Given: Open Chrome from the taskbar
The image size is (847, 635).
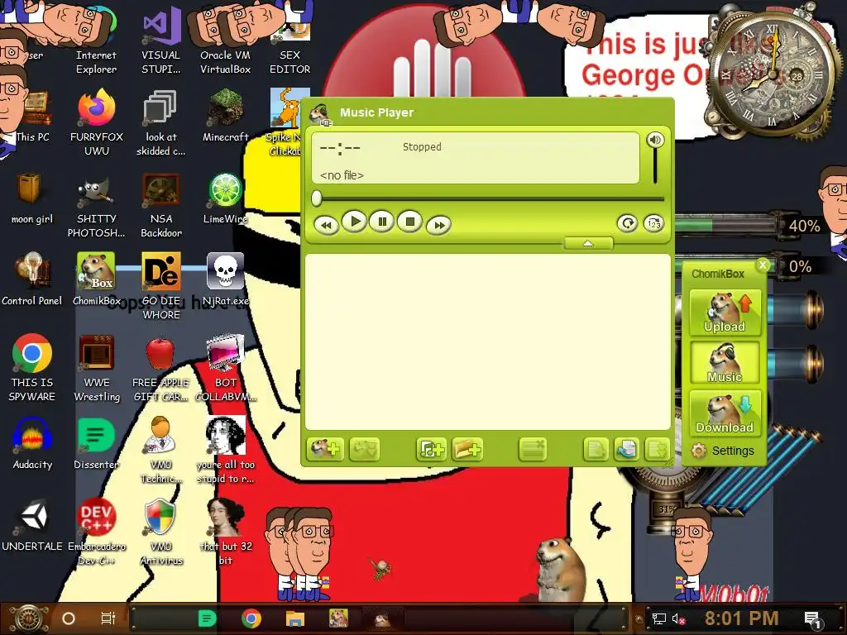Looking at the screenshot, I should pos(251,618).
